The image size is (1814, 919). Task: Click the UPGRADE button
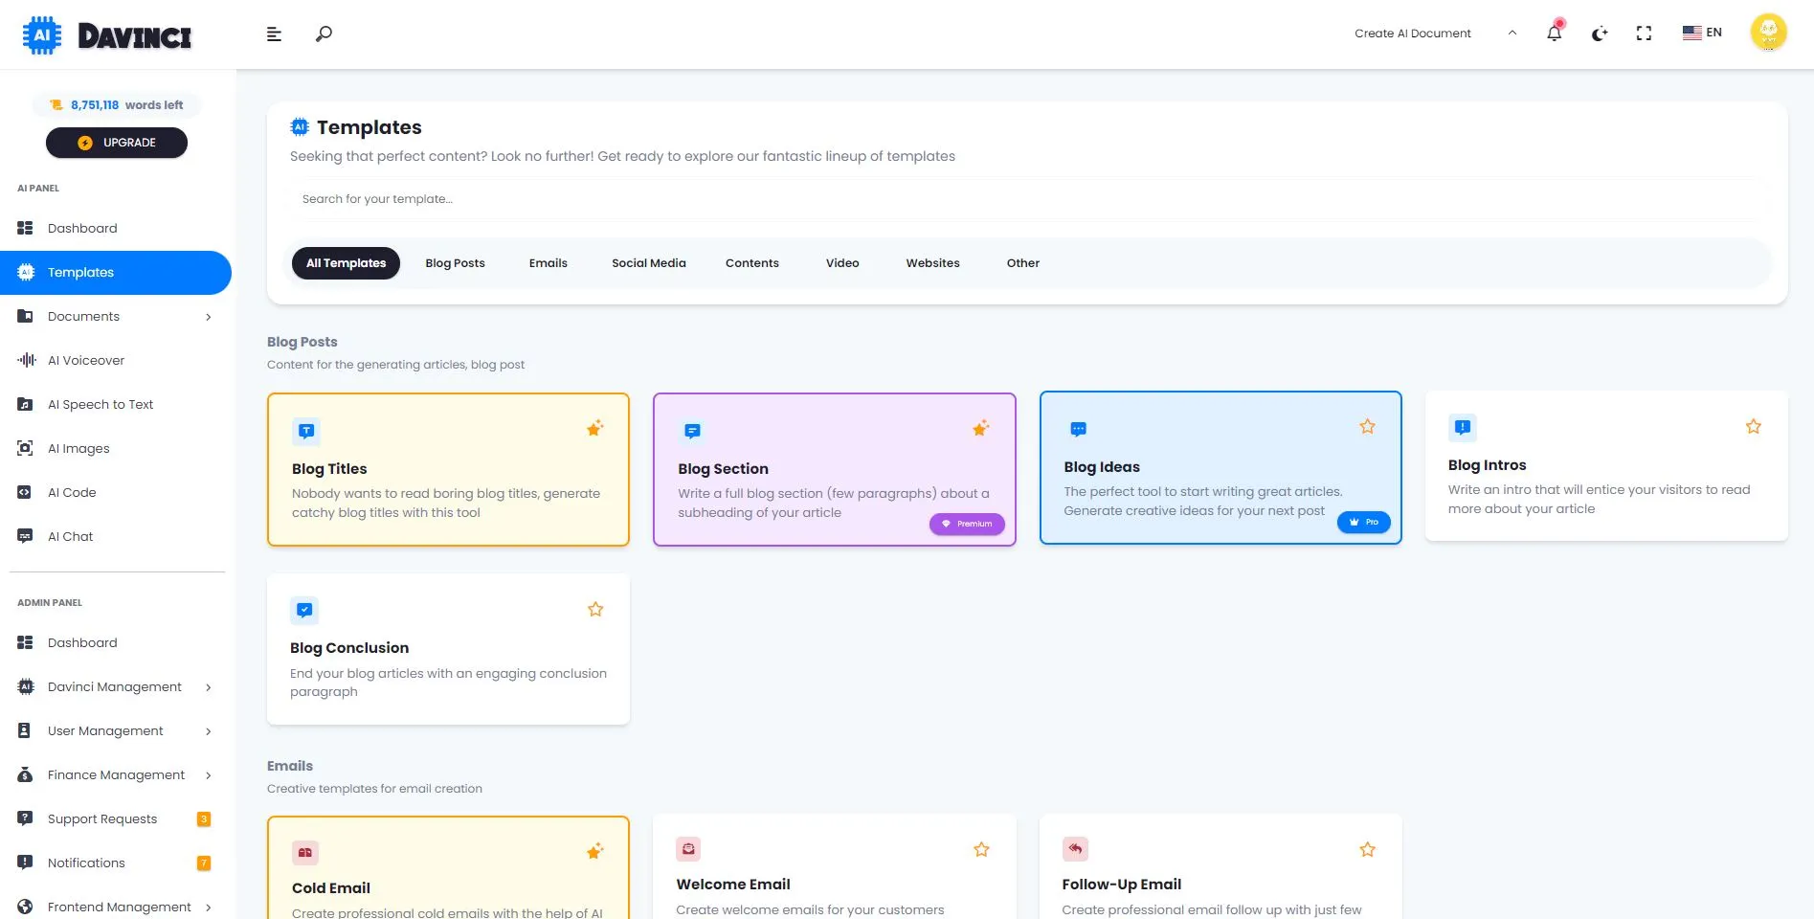(x=117, y=143)
